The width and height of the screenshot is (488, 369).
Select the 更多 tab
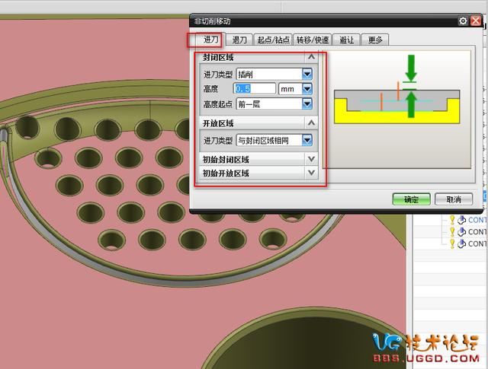(x=375, y=40)
